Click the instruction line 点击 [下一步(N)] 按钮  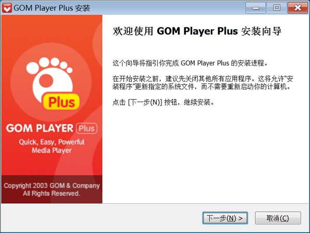163,103
